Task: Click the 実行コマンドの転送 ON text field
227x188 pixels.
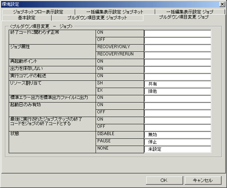Action: pyautogui.click(x=177, y=77)
